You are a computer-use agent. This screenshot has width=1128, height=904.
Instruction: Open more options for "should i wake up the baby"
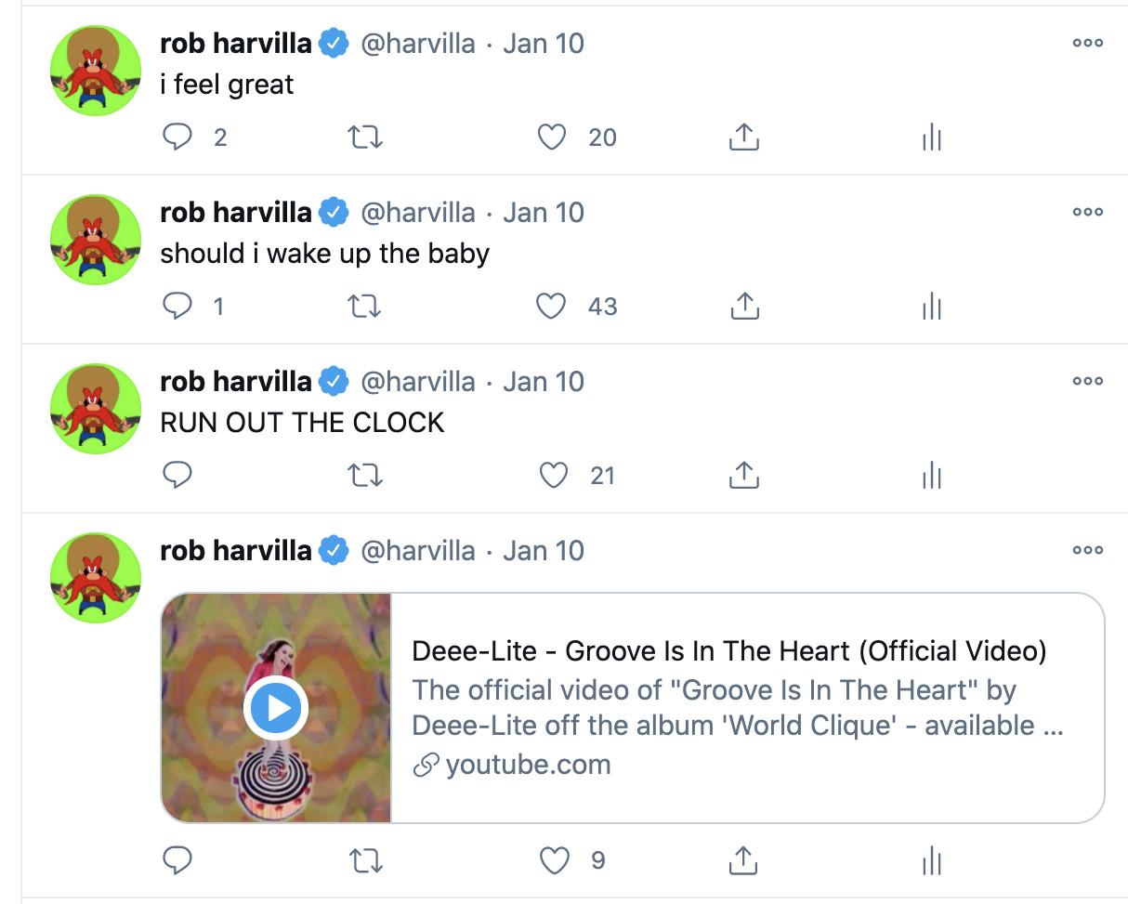pos(1087,212)
